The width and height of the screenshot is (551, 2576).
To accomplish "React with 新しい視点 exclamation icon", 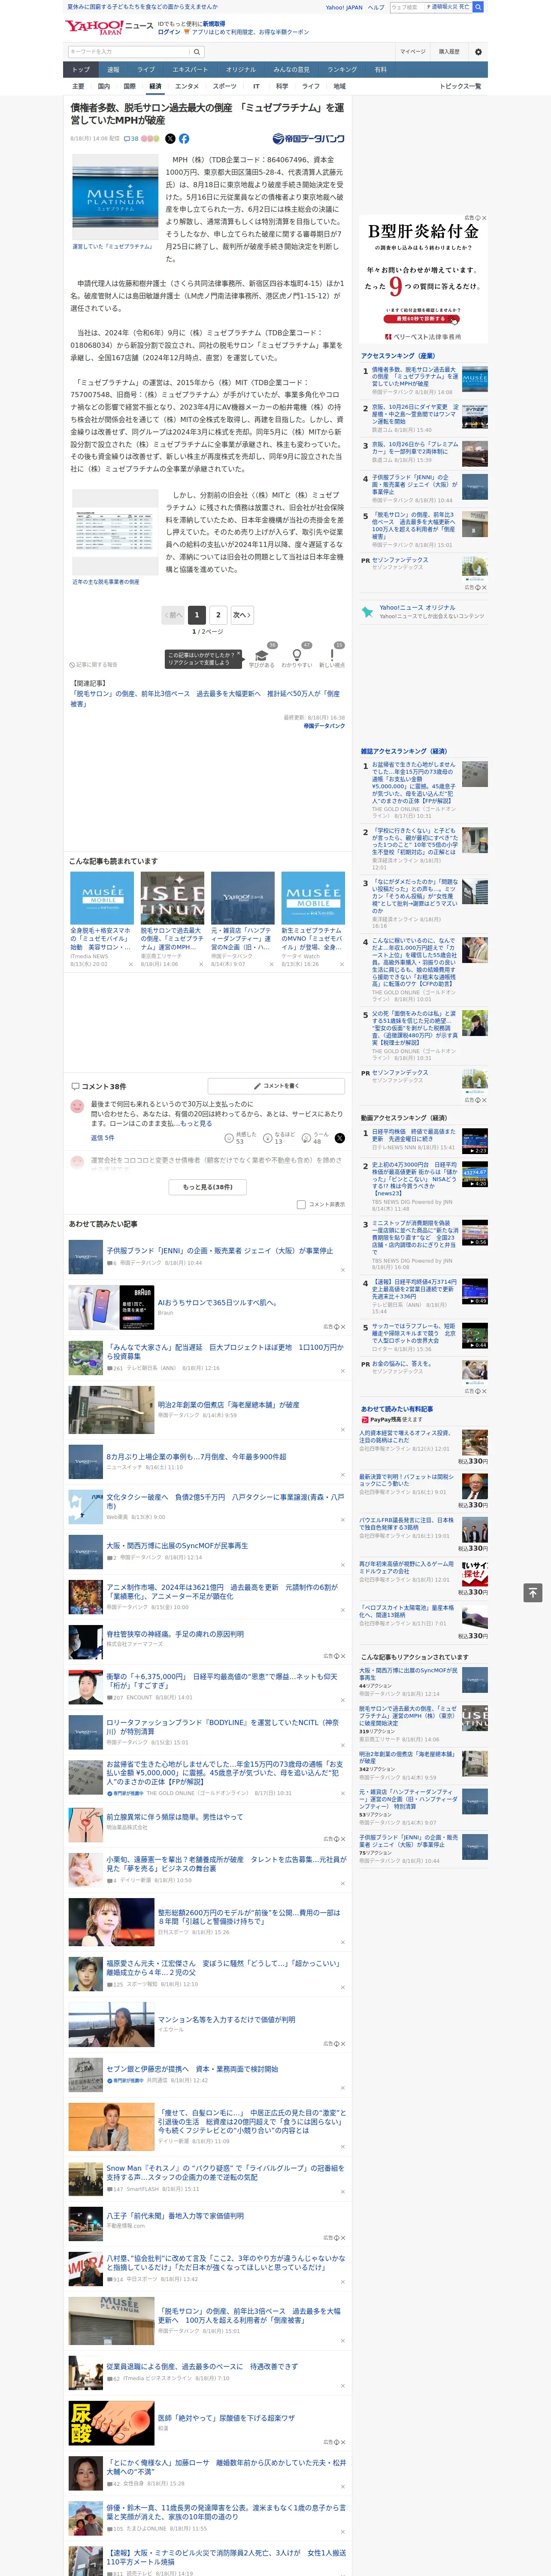I will [332, 656].
